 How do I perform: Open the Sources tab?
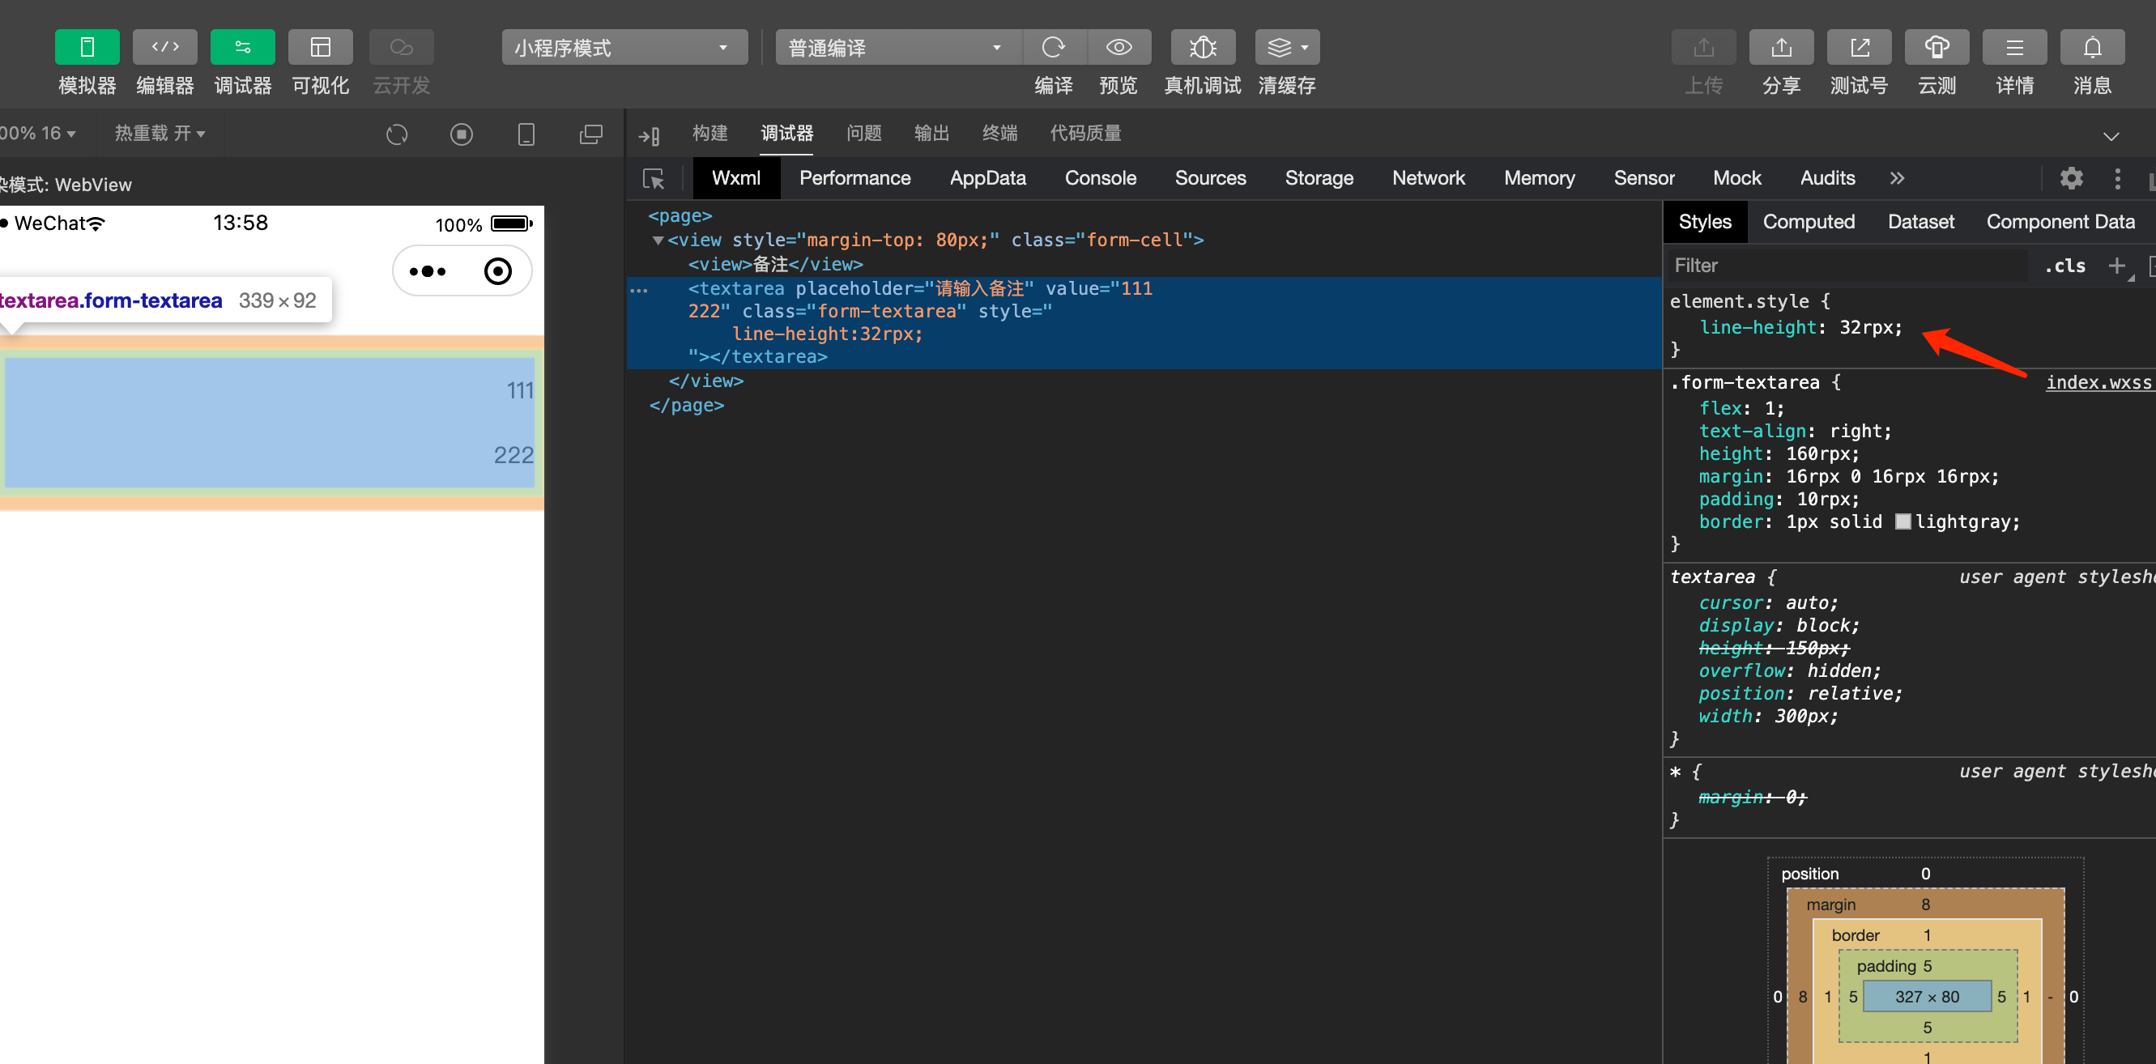[1210, 178]
